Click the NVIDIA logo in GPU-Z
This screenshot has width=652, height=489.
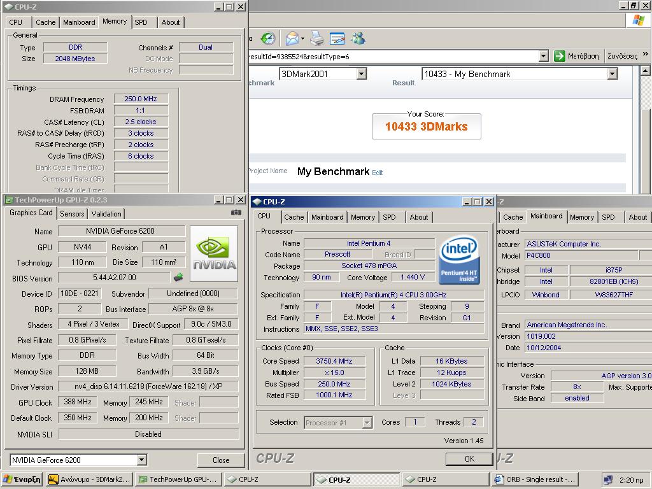point(214,253)
